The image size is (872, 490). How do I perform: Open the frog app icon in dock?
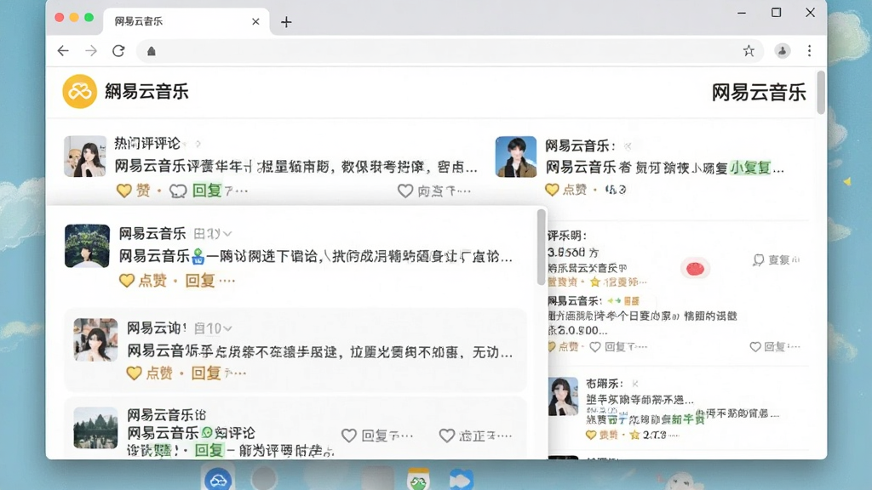[418, 479]
